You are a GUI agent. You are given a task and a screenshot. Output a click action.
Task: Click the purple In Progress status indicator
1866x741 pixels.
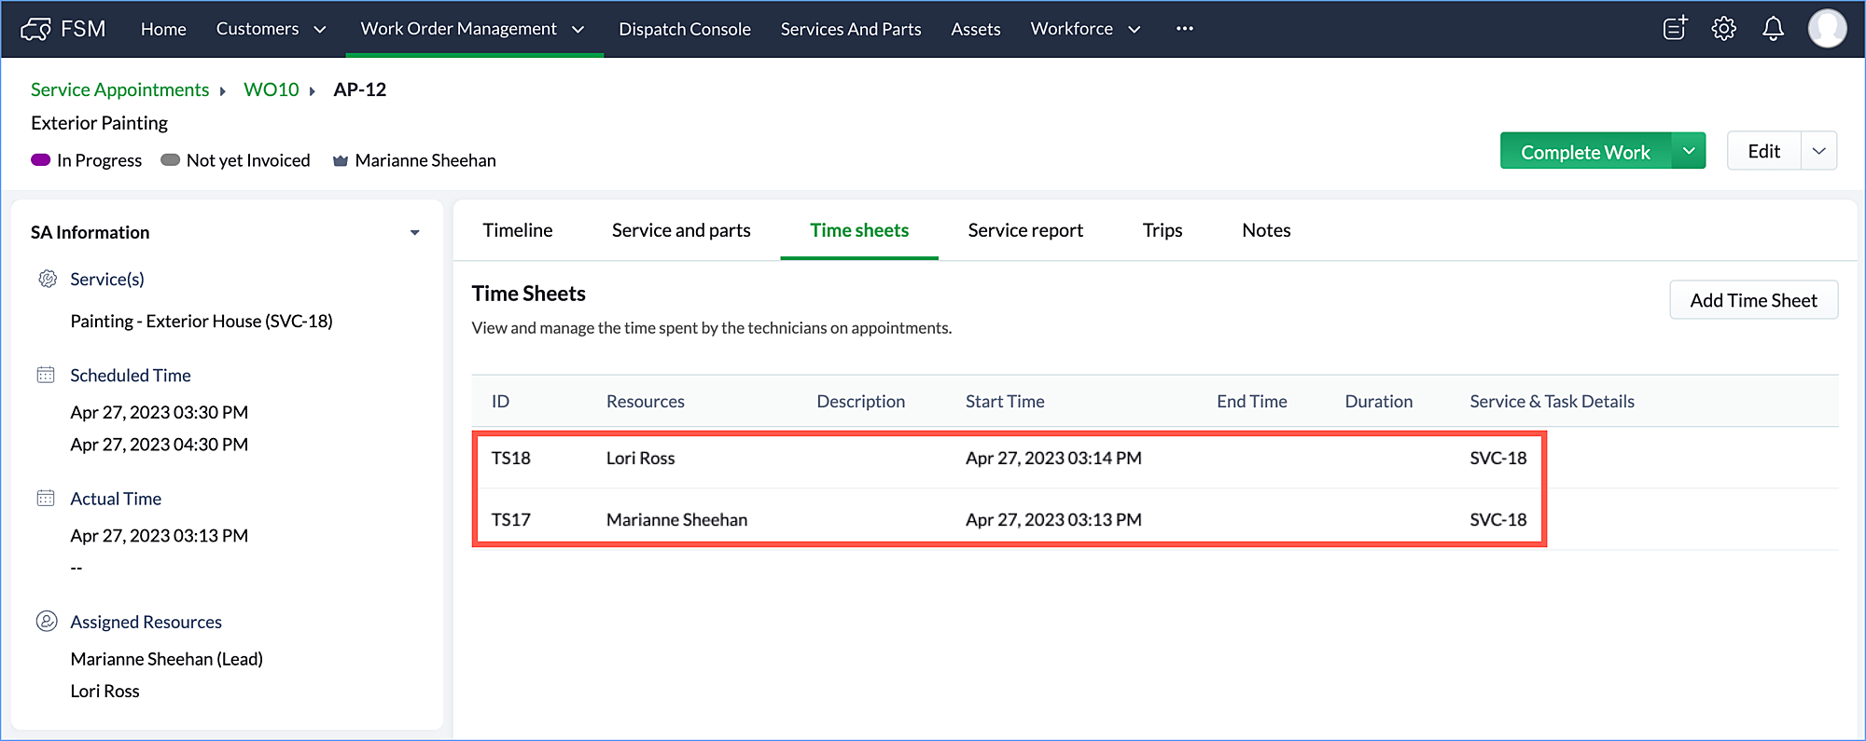tap(41, 160)
